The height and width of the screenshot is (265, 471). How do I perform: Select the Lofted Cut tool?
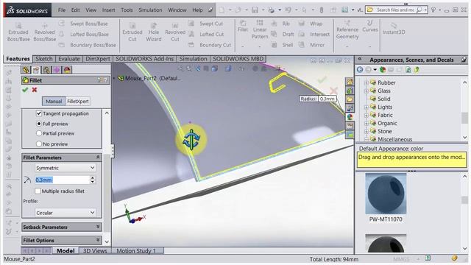(x=207, y=35)
